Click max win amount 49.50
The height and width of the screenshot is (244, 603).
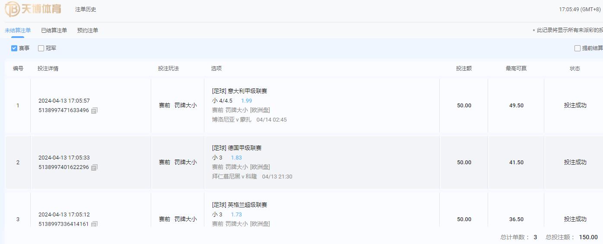coord(516,106)
